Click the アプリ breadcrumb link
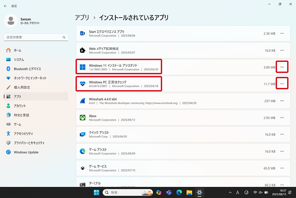Viewport: 296px width, 198px height. [x=82, y=18]
